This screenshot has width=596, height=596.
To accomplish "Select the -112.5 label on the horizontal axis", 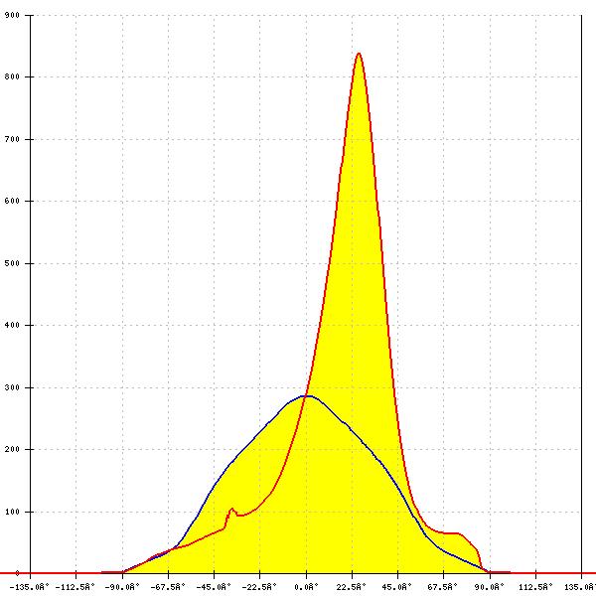I will [x=75, y=587].
